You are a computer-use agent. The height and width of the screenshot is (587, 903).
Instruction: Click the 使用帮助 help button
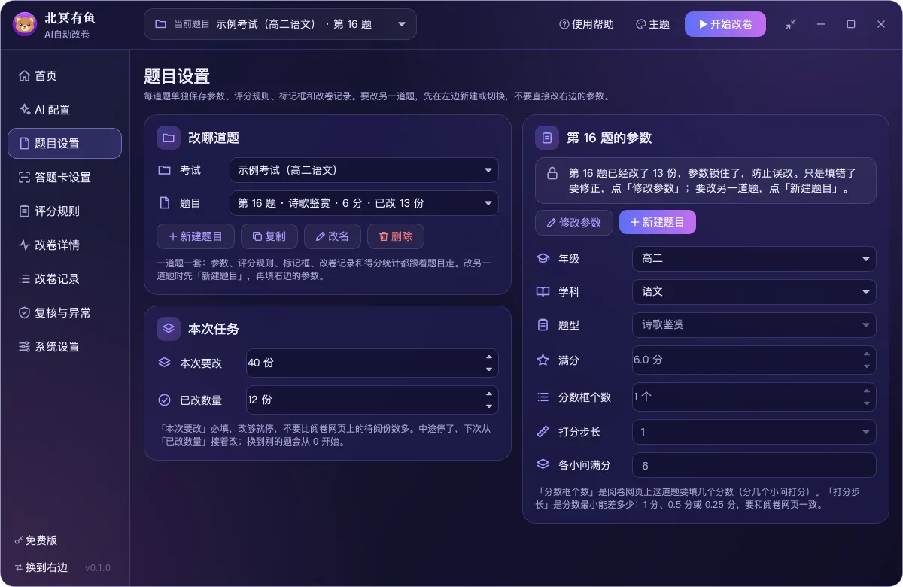click(586, 24)
